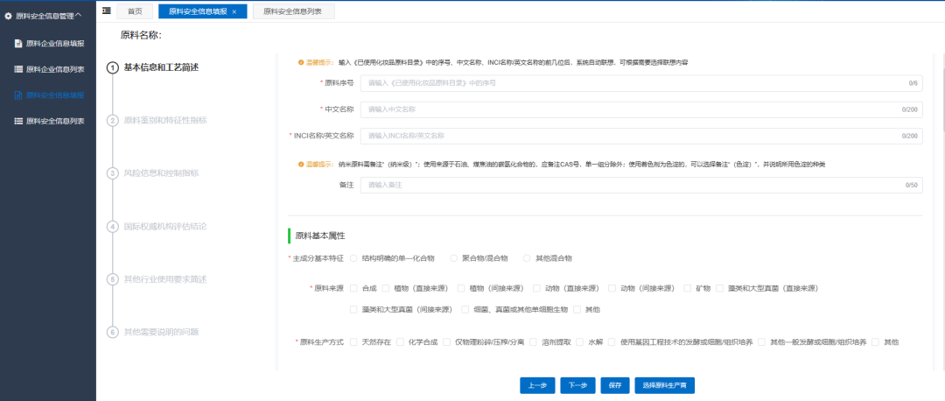Go to step 3 风险信息和控制指标
This screenshot has height=401, width=945.
tap(112, 173)
